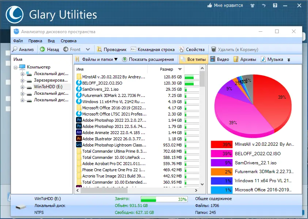Click the red MInstAll legend swatch
308x219 pixels.
point(221,145)
